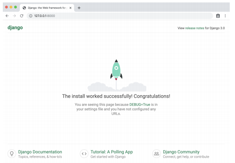The height and width of the screenshot is (163, 235).
Task: Select the Django tab title
Action: click(48, 8)
